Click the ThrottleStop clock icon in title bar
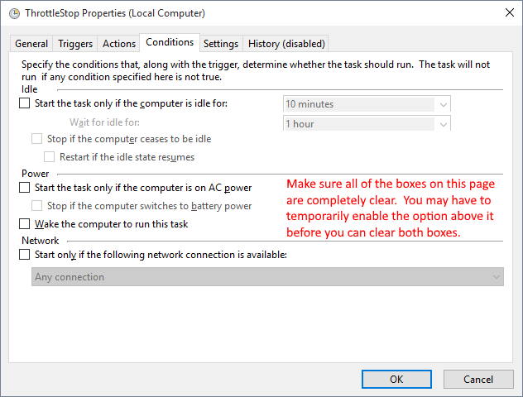 (x=14, y=13)
